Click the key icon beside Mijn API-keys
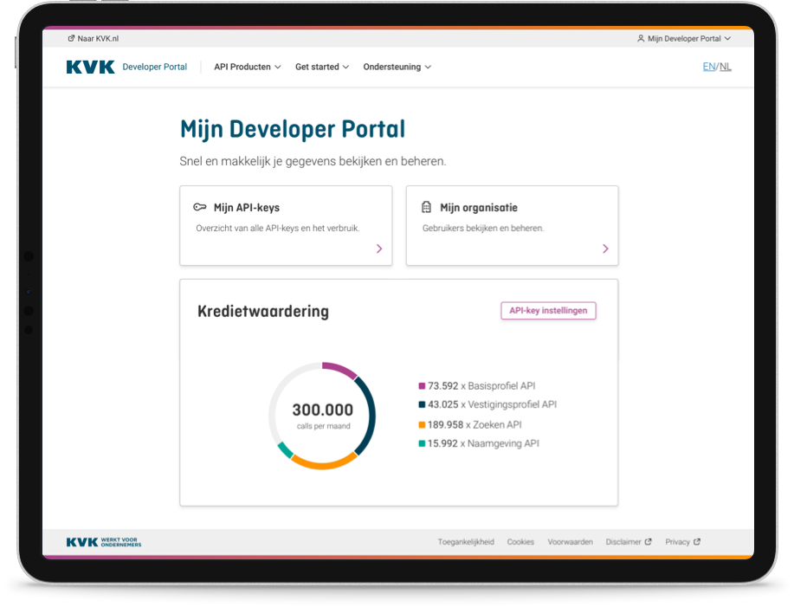Screen dimensions: 794x607 tap(199, 207)
